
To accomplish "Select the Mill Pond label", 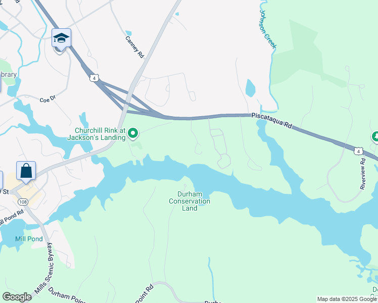I will pyautogui.click(x=29, y=239).
